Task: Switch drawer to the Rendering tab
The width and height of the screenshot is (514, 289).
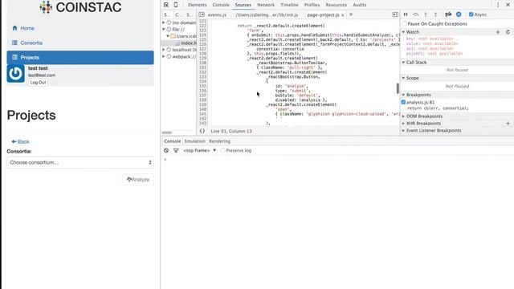Action: [219, 141]
